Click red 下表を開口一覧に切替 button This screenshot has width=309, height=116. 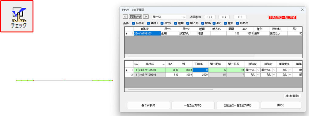[x=282, y=17]
